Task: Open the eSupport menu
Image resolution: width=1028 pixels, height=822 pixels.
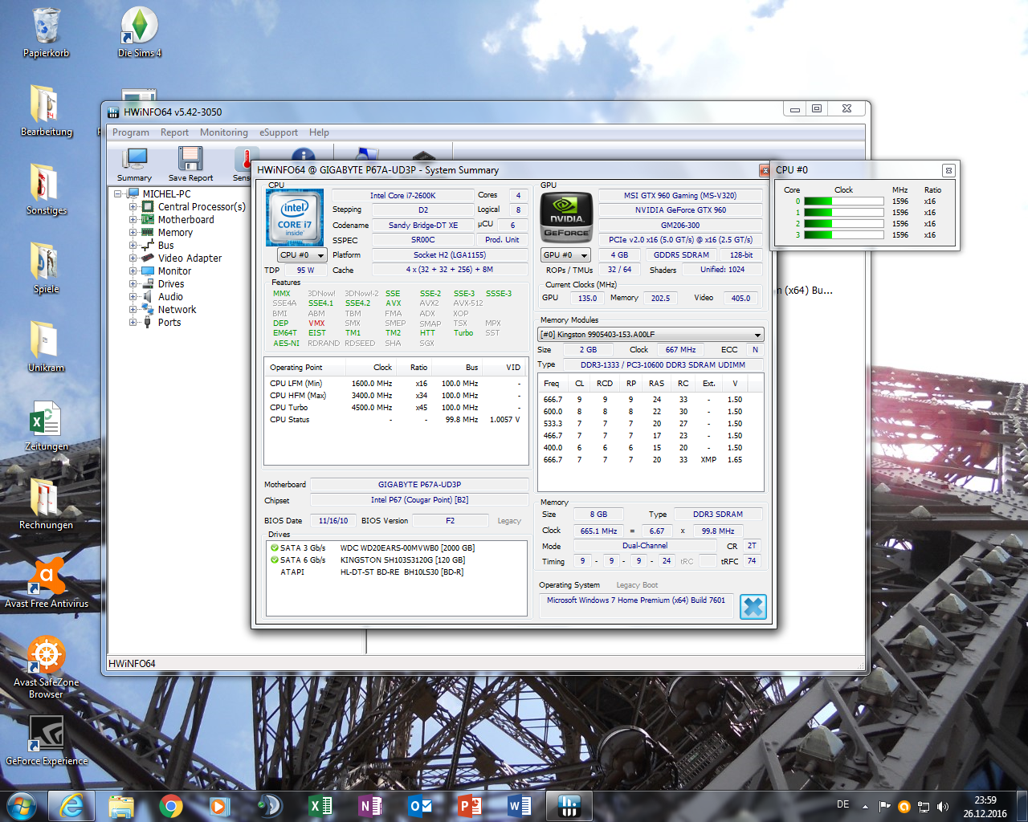Action: [279, 132]
